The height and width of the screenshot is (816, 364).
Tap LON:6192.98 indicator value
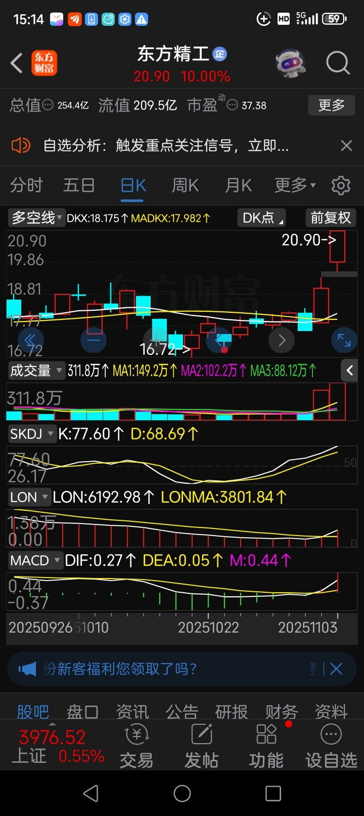coord(104,497)
